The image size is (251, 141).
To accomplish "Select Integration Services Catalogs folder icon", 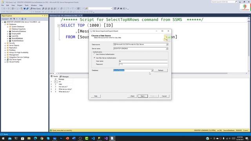I will [x=7, y=57].
